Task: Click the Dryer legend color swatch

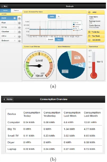Action: click(74, 23)
